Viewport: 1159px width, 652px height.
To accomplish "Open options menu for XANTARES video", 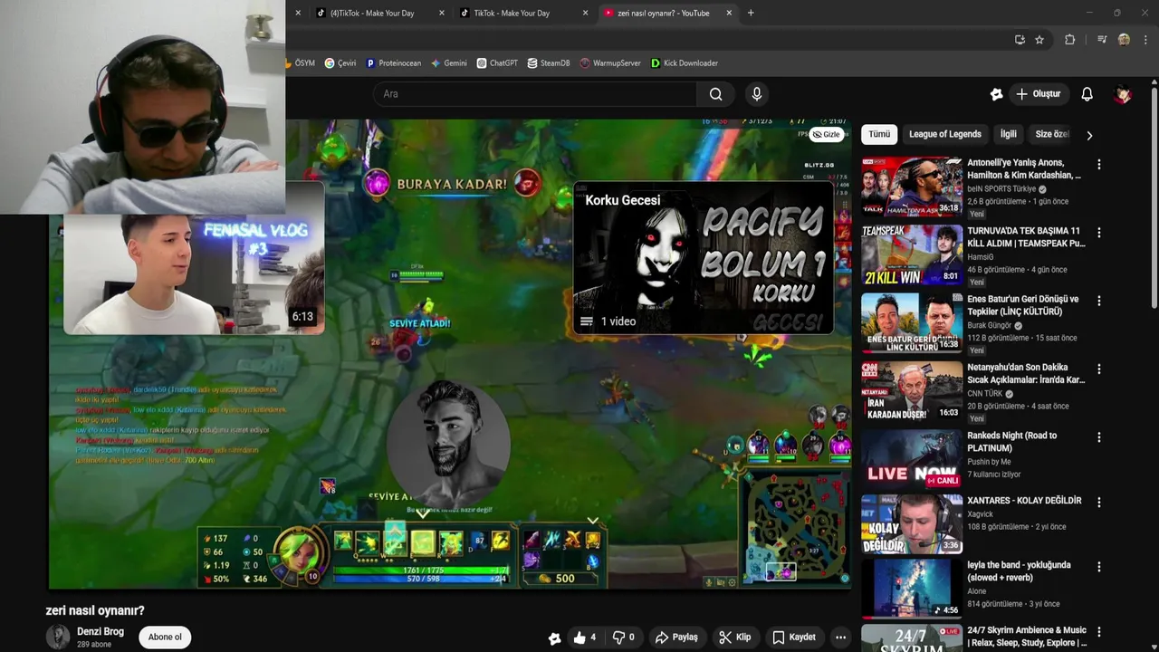I will pos(1098,502).
